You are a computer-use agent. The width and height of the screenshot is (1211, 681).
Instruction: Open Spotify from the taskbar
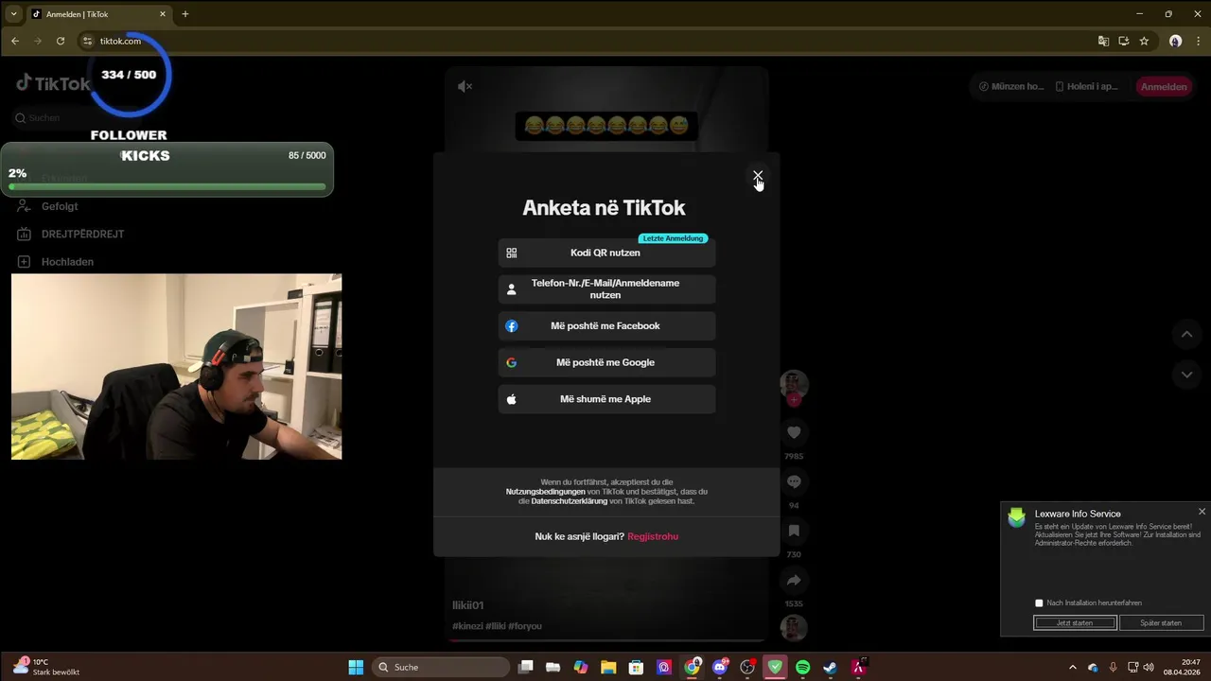click(x=802, y=668)
